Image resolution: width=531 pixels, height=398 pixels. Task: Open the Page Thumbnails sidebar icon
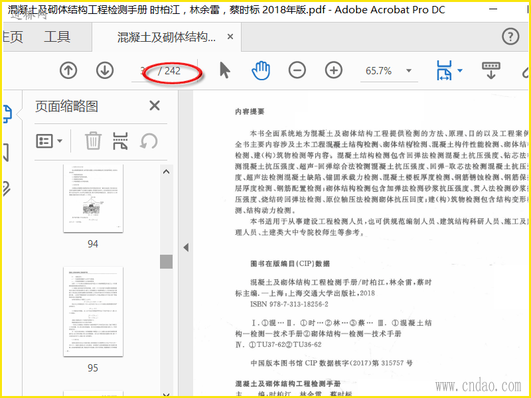[7, 113]
